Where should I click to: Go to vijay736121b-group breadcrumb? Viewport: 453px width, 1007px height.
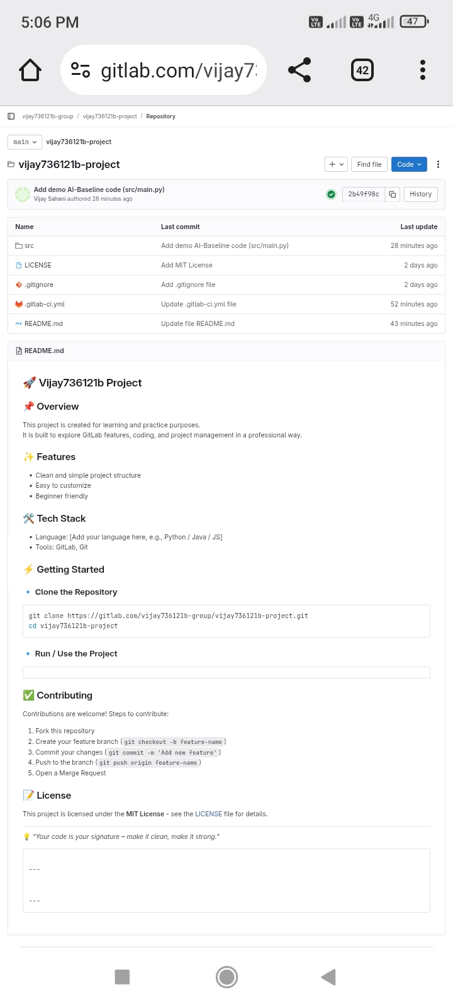[x=48, y=116]
